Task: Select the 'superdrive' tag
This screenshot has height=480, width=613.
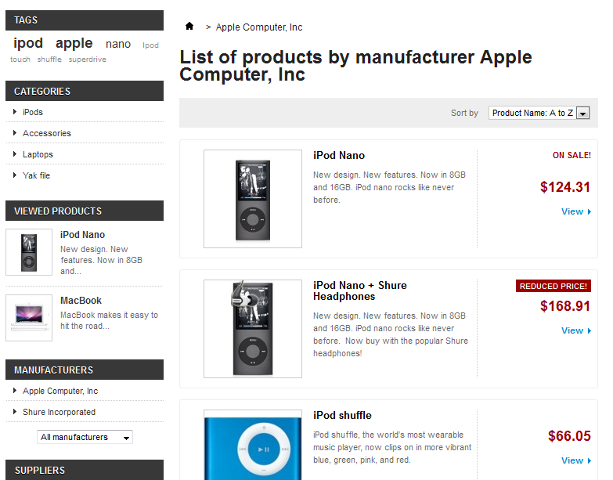Action: pos(87,60)
